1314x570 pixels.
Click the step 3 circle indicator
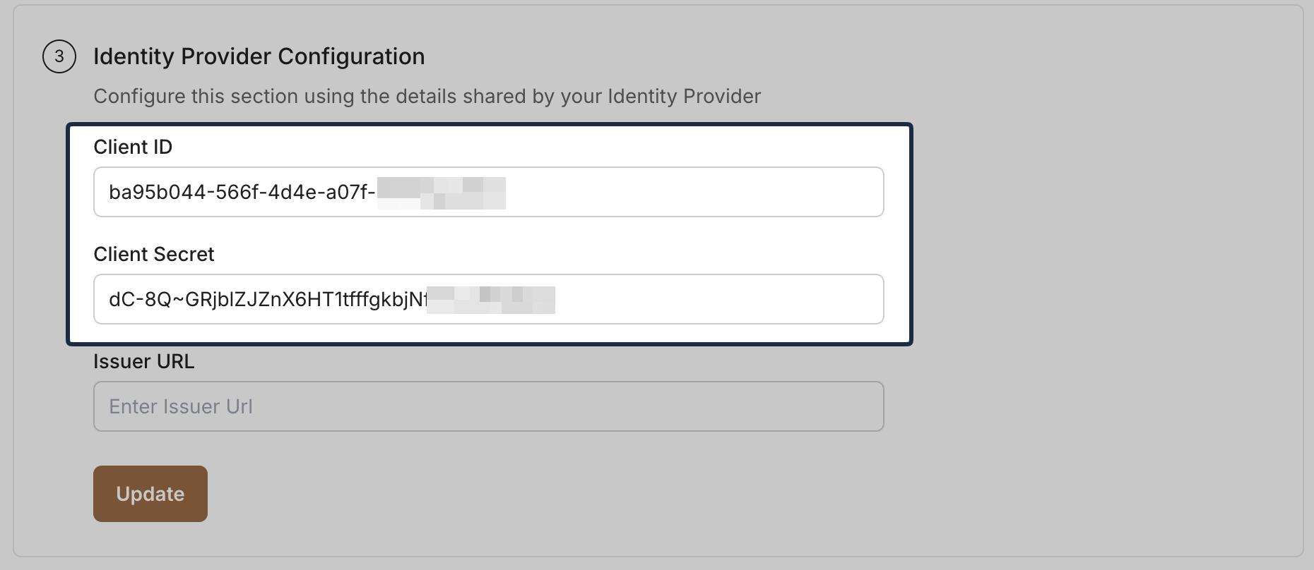[59, 56]
